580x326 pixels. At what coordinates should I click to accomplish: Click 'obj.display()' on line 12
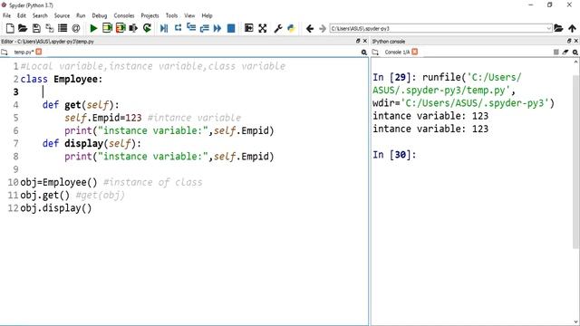coord(56,208)
